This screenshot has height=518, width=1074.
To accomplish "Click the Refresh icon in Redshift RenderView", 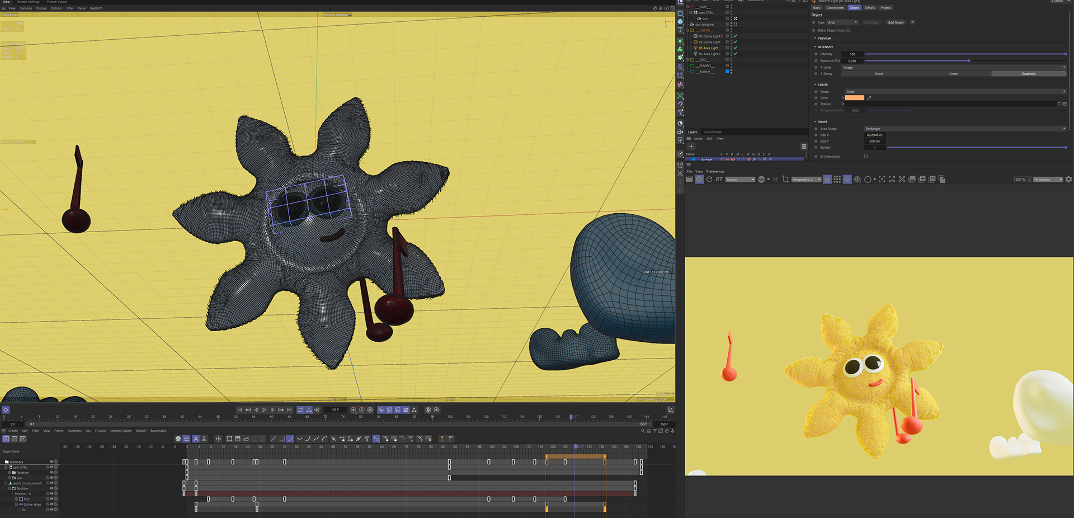I will (709, 180).
